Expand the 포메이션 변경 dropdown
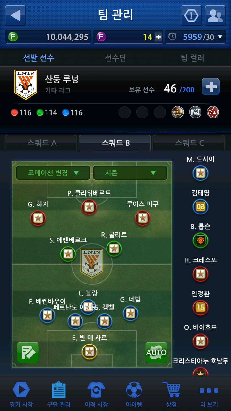This screenshot has width=231, height=411. click(53, 173)
